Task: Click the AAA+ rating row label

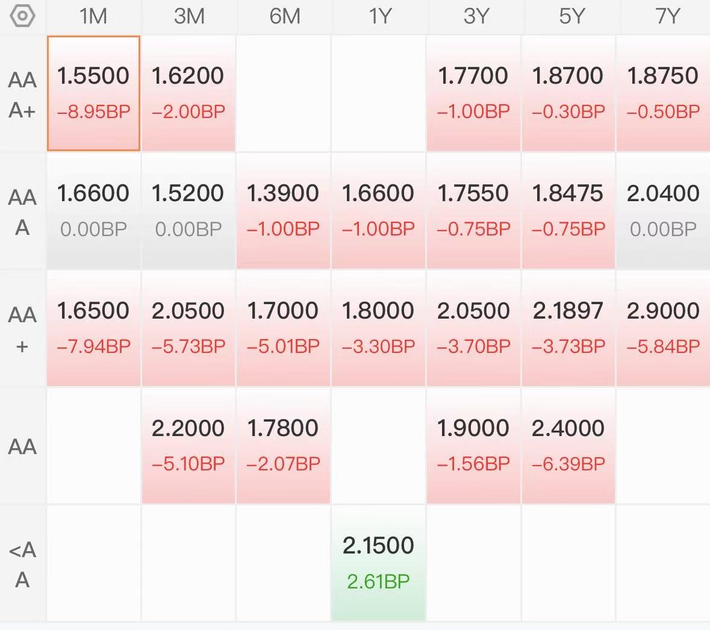Action: click(22, 95)
